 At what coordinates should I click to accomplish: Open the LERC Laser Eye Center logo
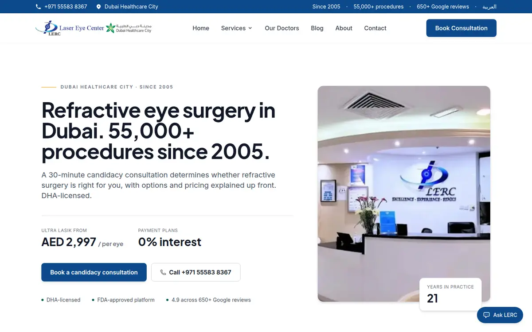70,28
